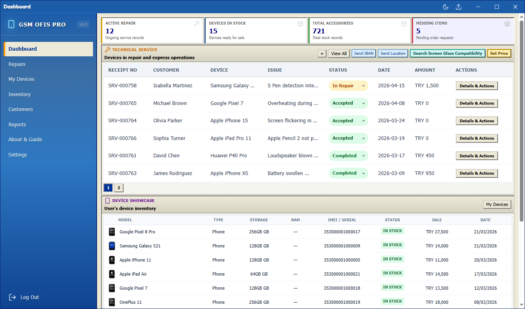Click the phone icon beside Device Showcase heading
Viewport: 525px width, 309px height.
tap(107, 200)
